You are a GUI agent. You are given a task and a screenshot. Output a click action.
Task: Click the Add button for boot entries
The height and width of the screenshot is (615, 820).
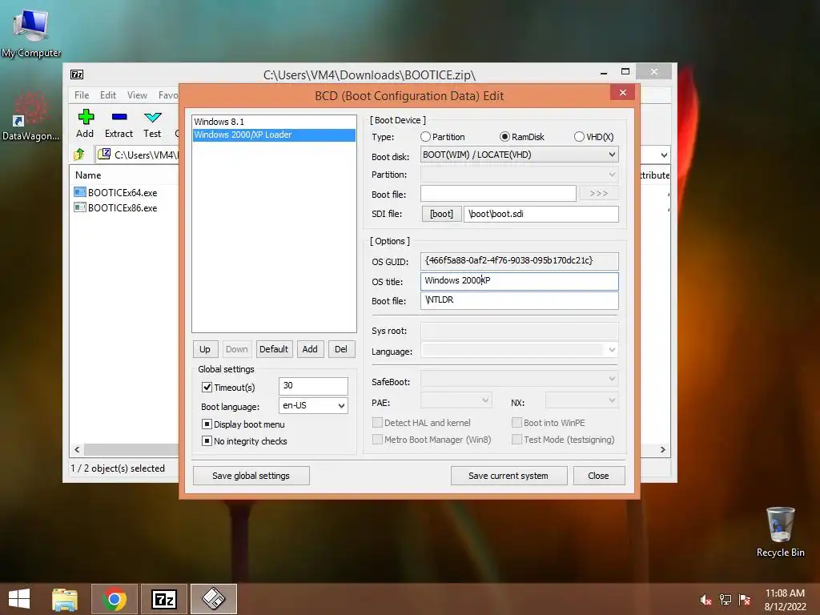point(310,349)
